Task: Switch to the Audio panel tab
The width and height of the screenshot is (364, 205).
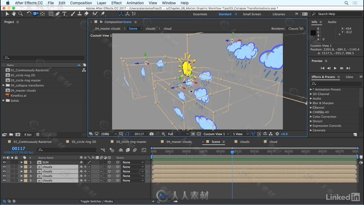Action: pos(332,22)
